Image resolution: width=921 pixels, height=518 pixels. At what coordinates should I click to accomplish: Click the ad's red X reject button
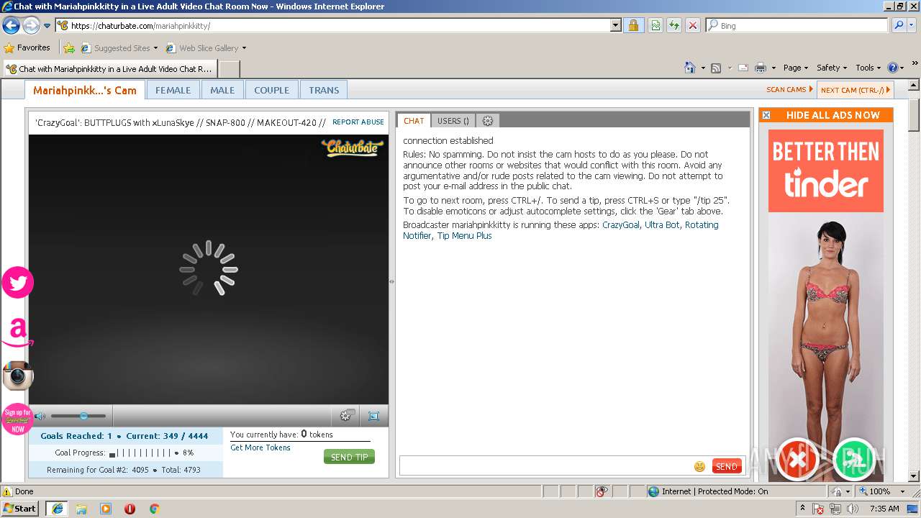click(x=797, y=458)
